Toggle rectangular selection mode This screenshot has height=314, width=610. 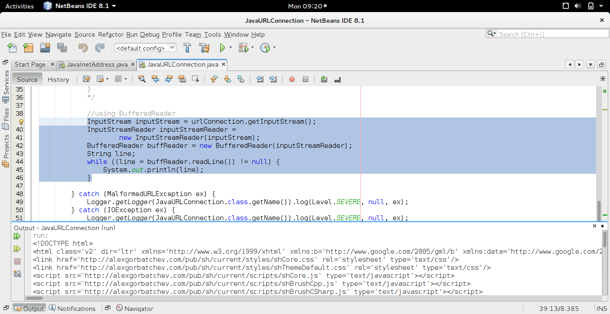coord(195,79)
